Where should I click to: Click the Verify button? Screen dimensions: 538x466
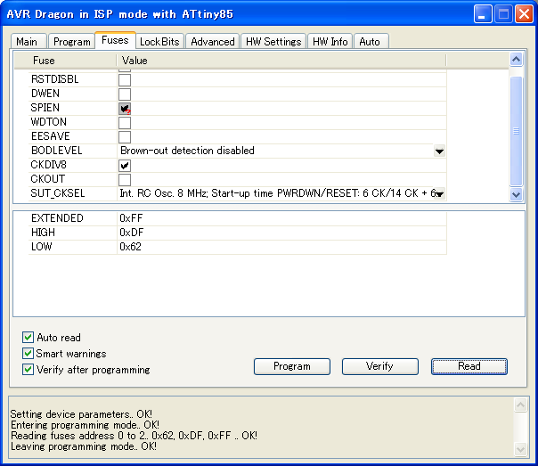click(x=379, y=366)
